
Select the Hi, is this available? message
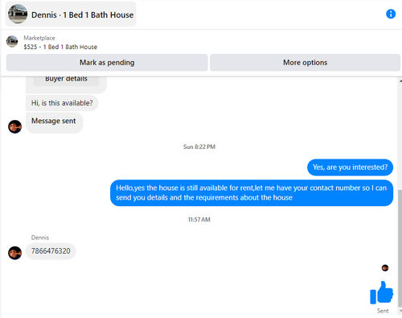[x=62, y=103]
